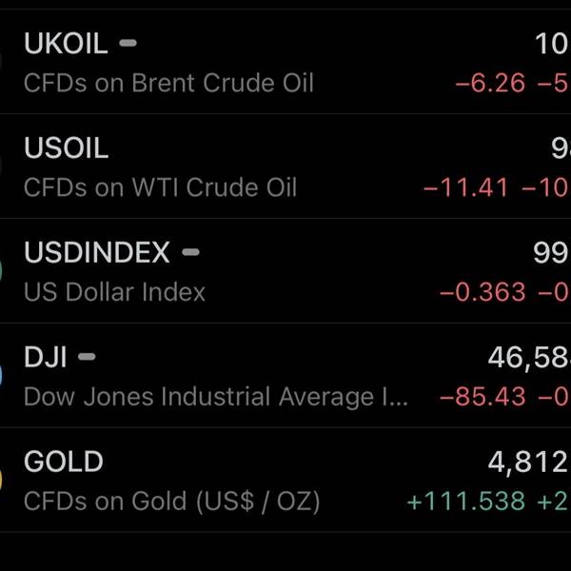Screen dimensions: 571x571
Task: Open the USDINDEX ticker name
Action: coord(96,253)
